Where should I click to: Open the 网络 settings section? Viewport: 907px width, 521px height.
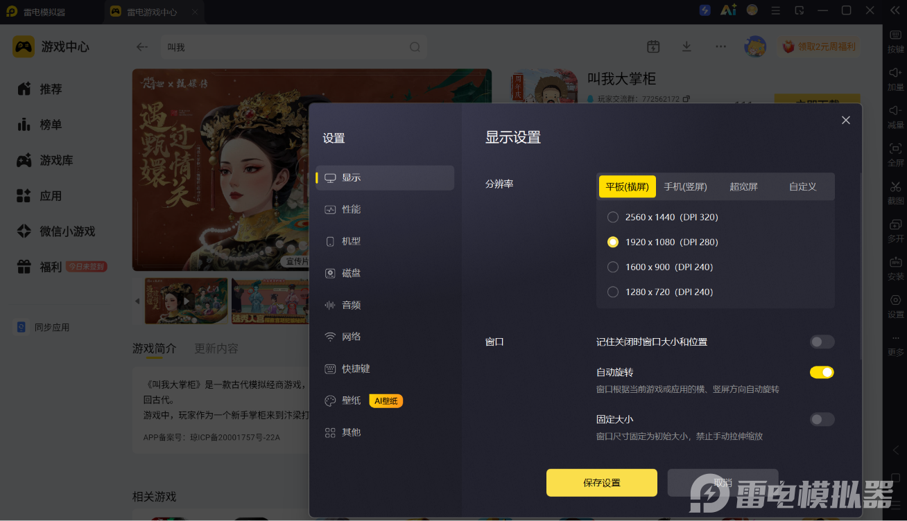[385, 337]
